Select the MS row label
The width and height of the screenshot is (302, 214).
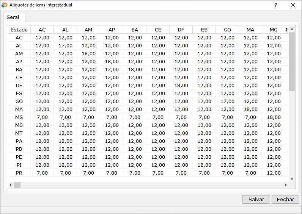click(x=19, y=125)
